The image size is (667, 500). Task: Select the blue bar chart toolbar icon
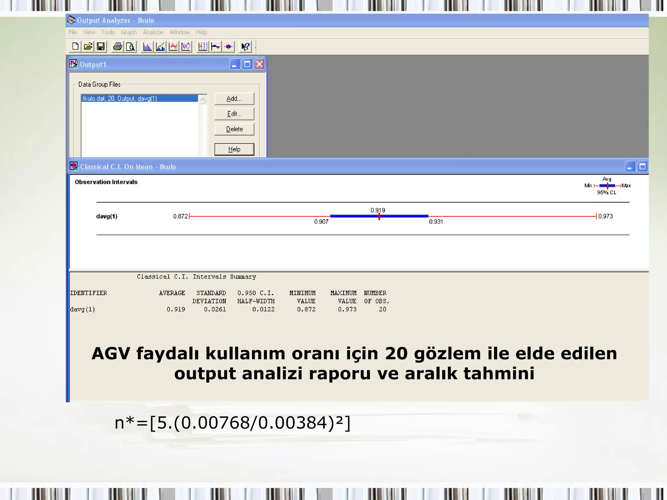[x=147, y=47]
